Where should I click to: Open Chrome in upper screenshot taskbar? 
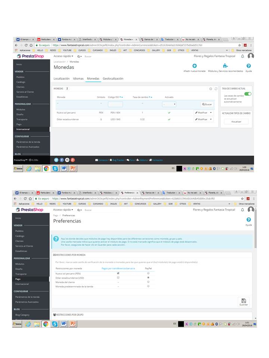[x=46, y=169]
